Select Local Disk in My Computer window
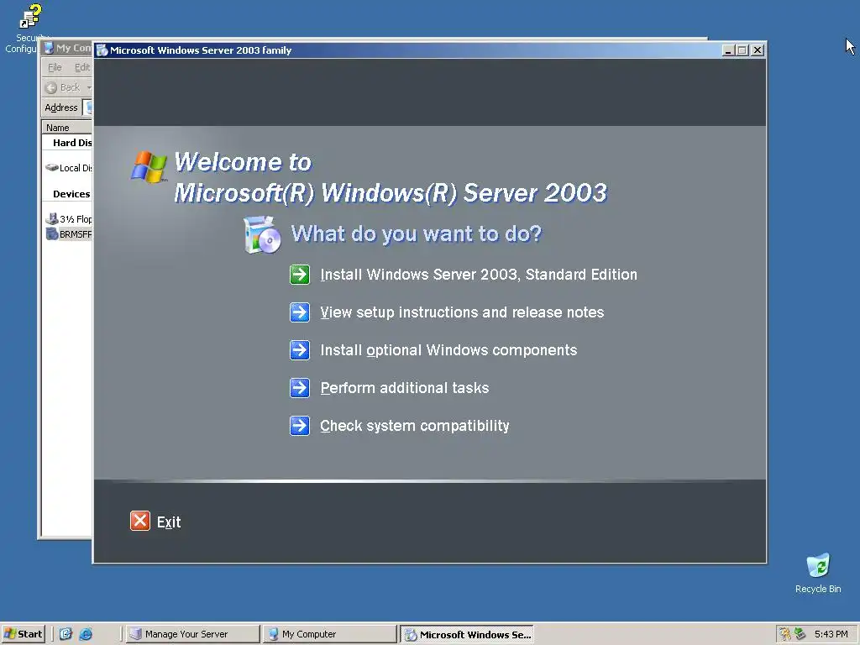Screen dimensions: 860x645 [69, 168]
